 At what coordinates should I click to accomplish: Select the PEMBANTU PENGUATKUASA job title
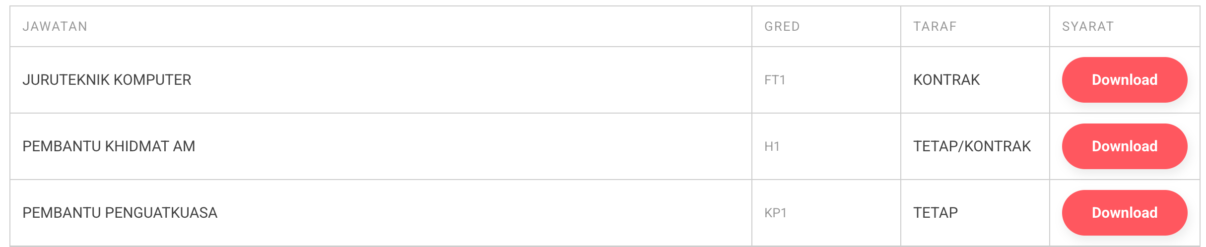[x=120, y=213]
